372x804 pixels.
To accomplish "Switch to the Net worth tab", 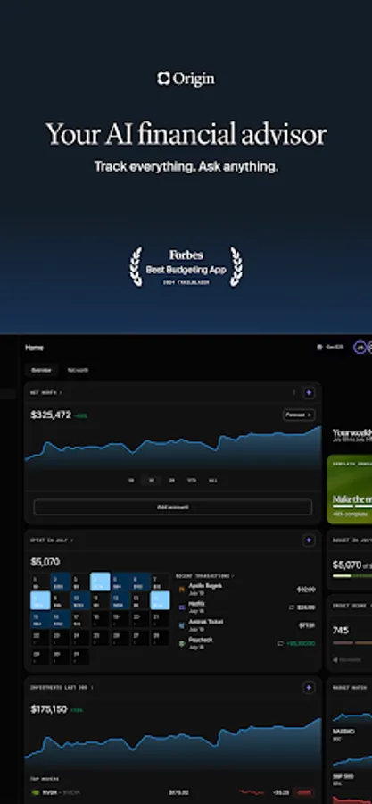I will [x=78, y=370].
